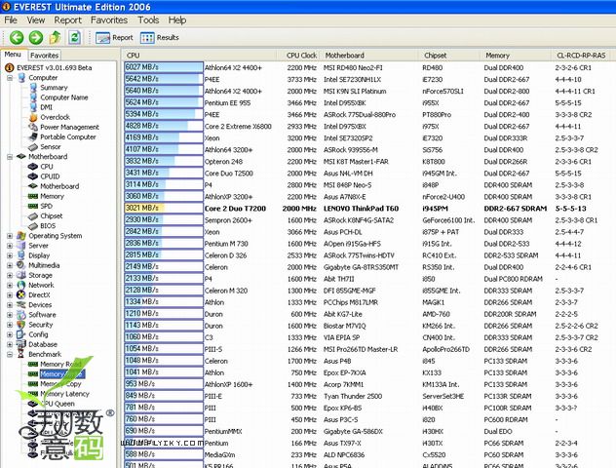Collapse the Motherboard tree node
This screenshot has width=616, height=468.
pyautogui.click(x=10, y=156)
